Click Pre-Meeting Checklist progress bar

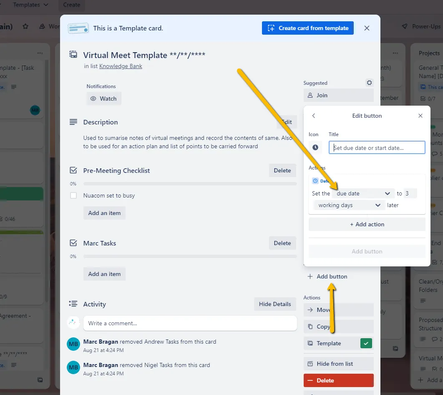[190, 184]
